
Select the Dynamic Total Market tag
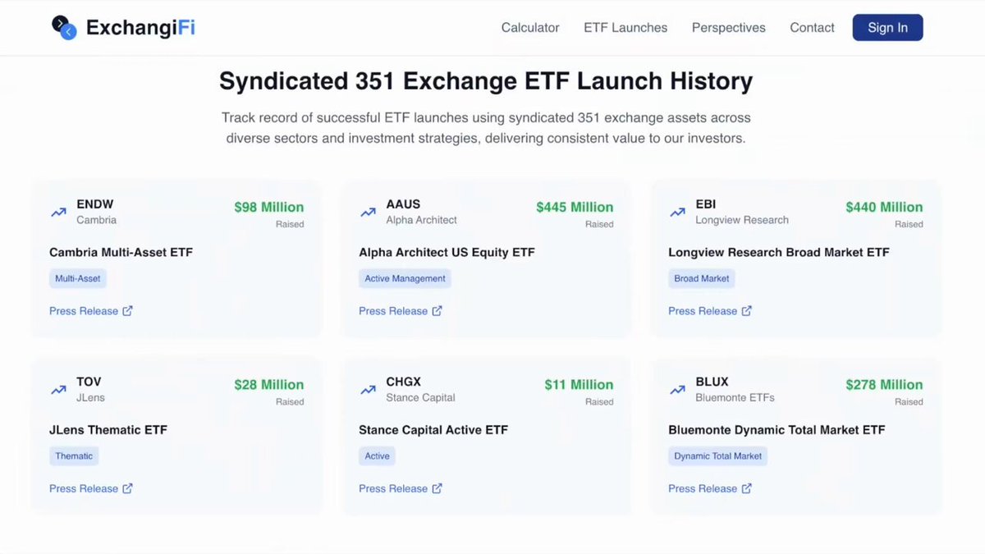[x=718, y=456]
